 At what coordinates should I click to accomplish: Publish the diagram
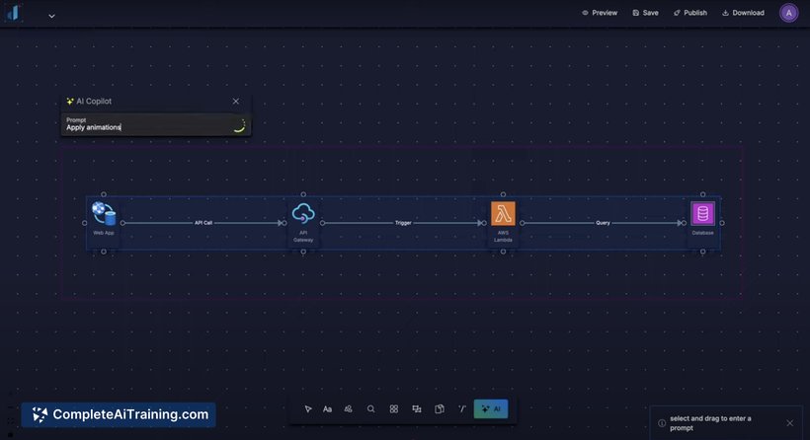[x=690, y=13]
